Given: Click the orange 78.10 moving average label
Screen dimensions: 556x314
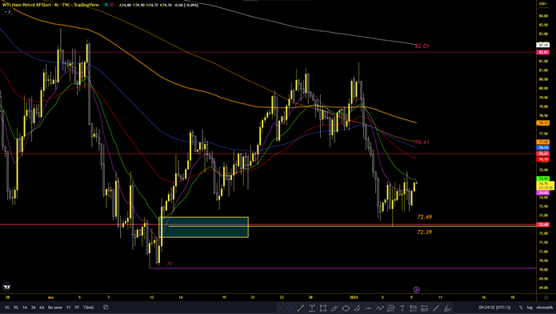Looking at the screenshot, I should pos(543,123).
